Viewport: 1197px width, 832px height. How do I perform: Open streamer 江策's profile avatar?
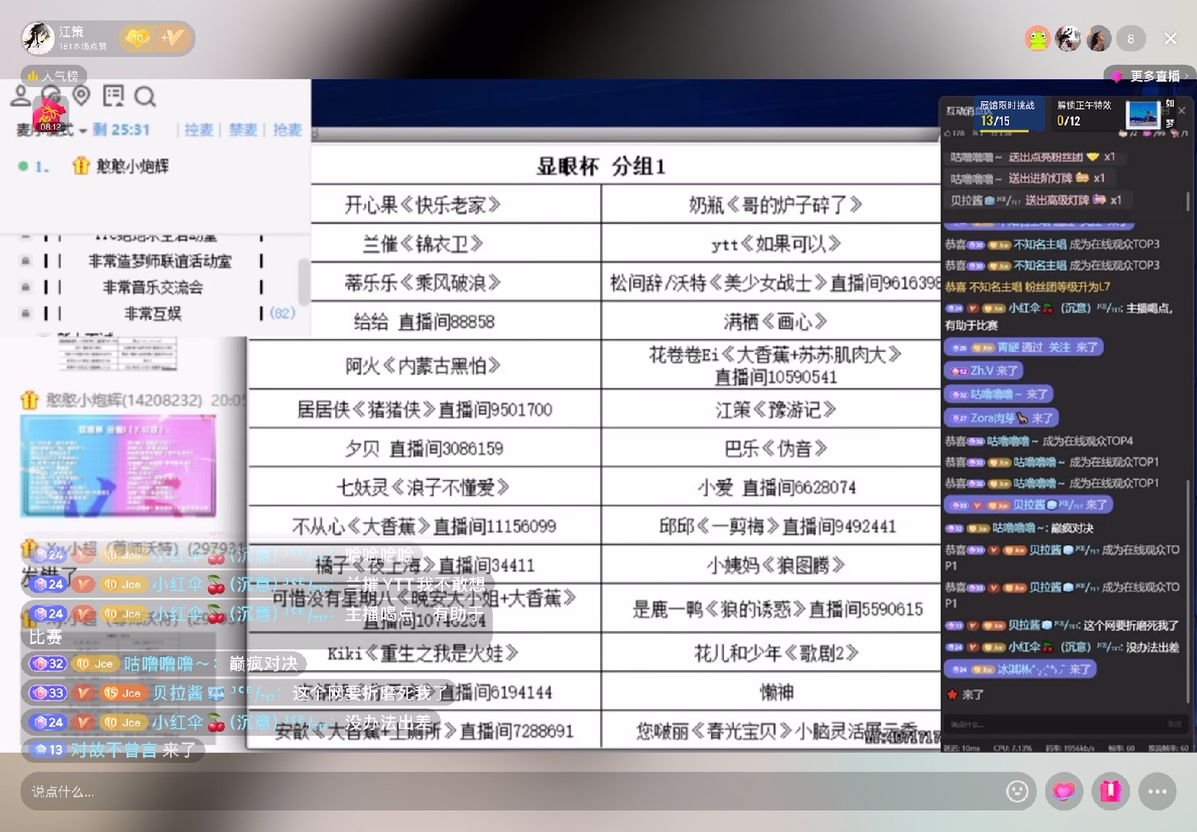tap(38, 39)
